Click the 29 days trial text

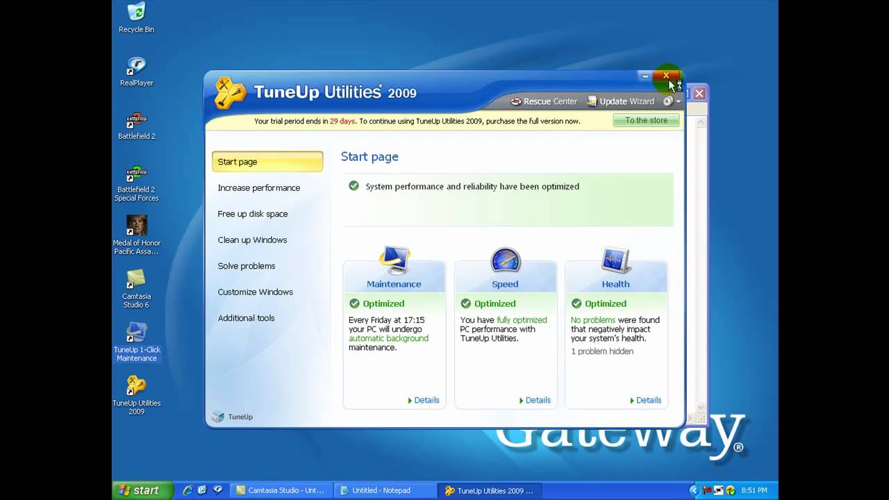click(x=342, y=121)
